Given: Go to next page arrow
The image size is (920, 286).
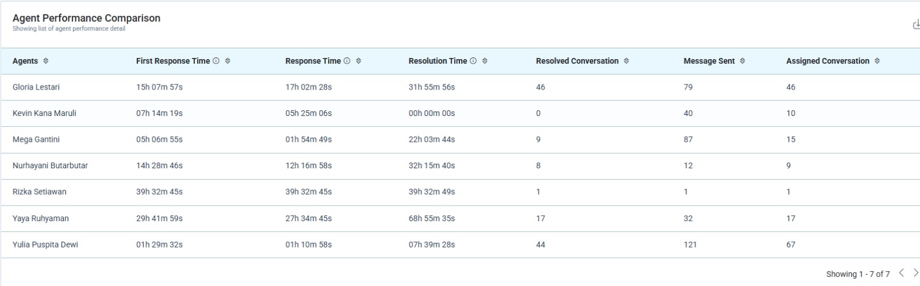Looking at the screenshot, I should coord(915,273).
